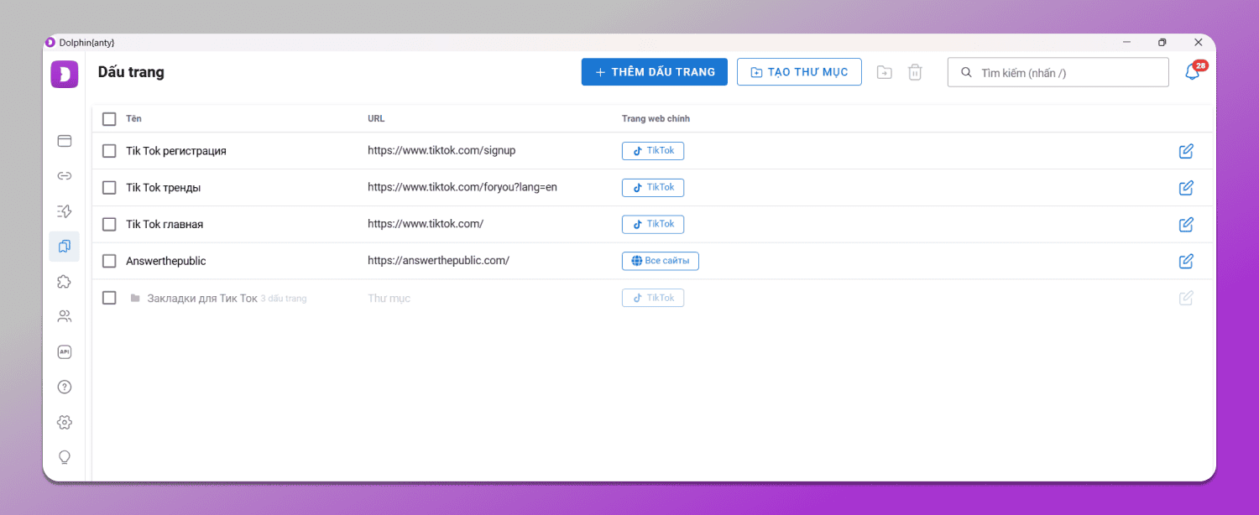1259x515 pixels.
Task: Open the extensions puzzle icon
Action: (x=65, y=282)
